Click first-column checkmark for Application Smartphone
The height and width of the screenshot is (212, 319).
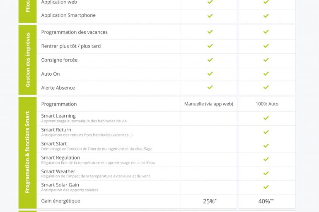coord(210,16)
